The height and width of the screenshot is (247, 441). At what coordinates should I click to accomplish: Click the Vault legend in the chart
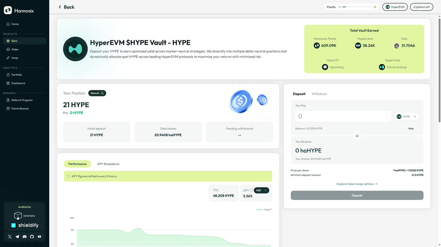264,210
